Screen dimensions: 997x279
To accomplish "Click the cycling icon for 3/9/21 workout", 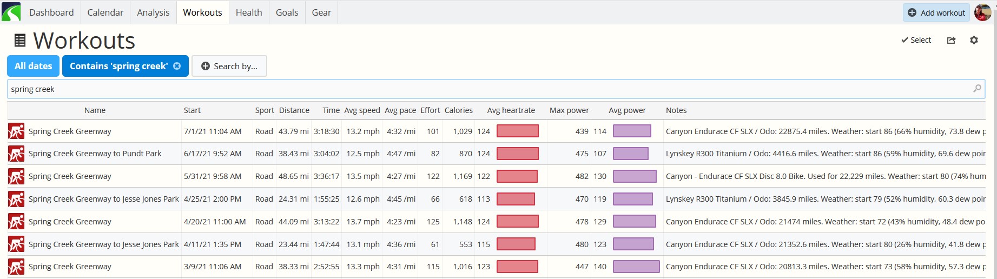I will pyautogui.click(x=16, y=267).
